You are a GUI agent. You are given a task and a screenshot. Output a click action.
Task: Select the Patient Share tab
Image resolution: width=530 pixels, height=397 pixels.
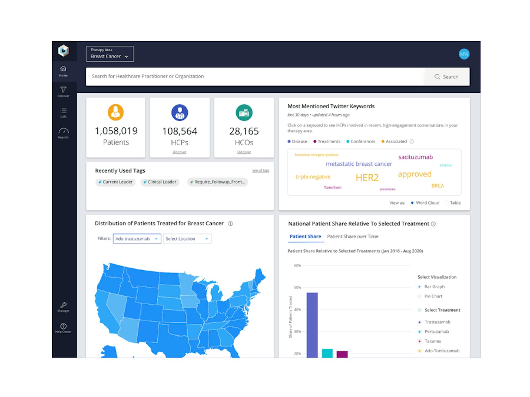(x=305, y=236)
